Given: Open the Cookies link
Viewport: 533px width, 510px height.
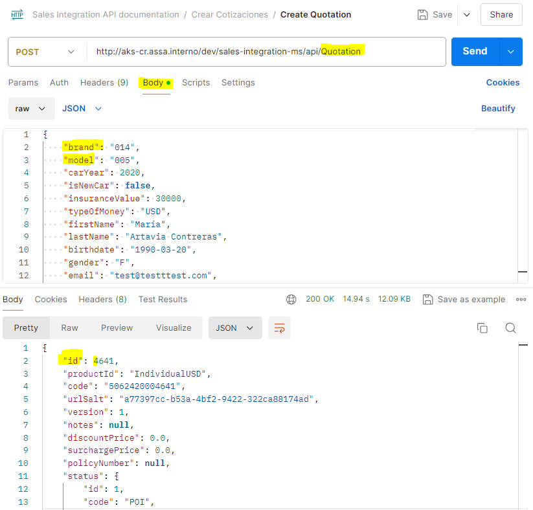Looking at the screenshot, I should pos(503,83).
